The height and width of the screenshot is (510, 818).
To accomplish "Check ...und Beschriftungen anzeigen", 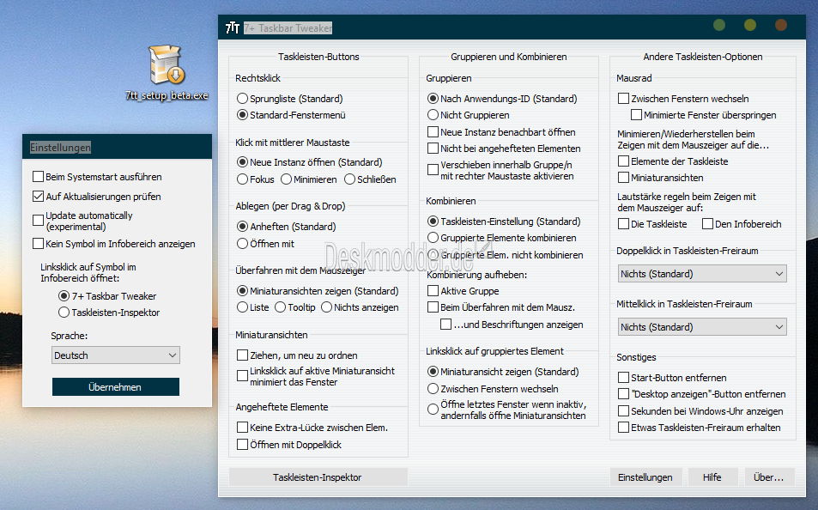I will 445,325.
